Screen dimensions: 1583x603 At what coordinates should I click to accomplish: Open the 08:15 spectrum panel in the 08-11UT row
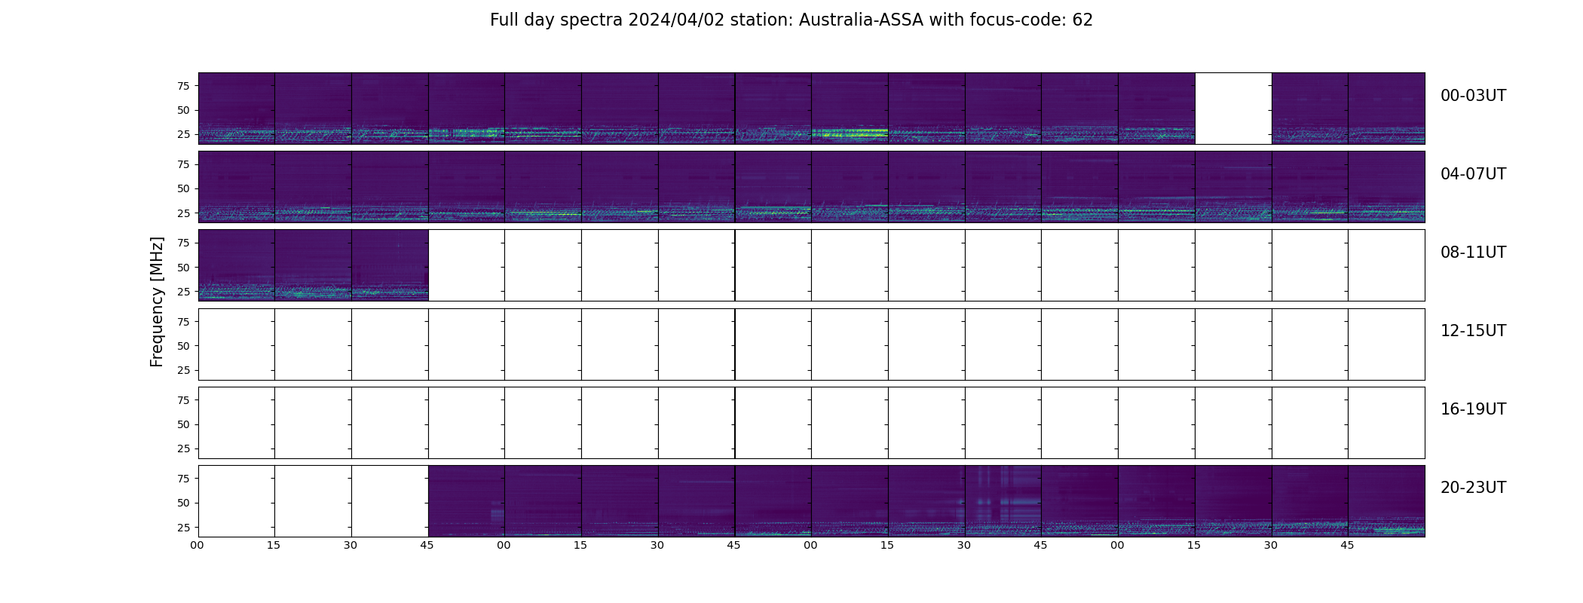pyautogui.click(x=313, y=265)
